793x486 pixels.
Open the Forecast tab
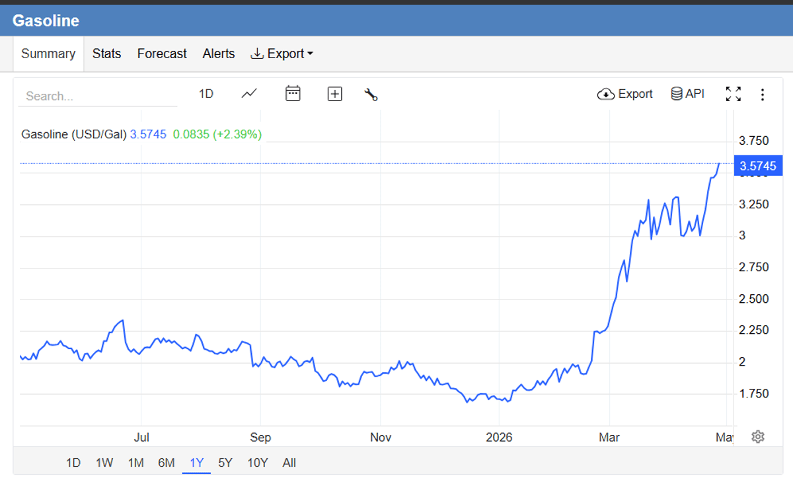[162, 54]
